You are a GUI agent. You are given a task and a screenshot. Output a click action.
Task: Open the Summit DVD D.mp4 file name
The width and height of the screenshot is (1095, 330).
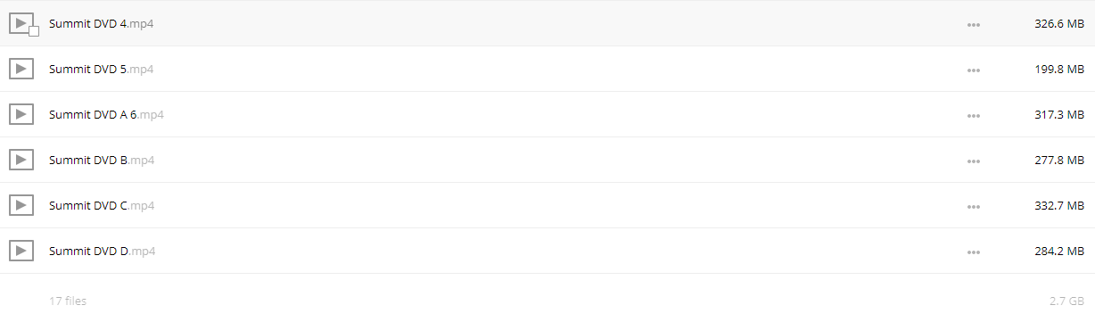click(x=103, y=251)
